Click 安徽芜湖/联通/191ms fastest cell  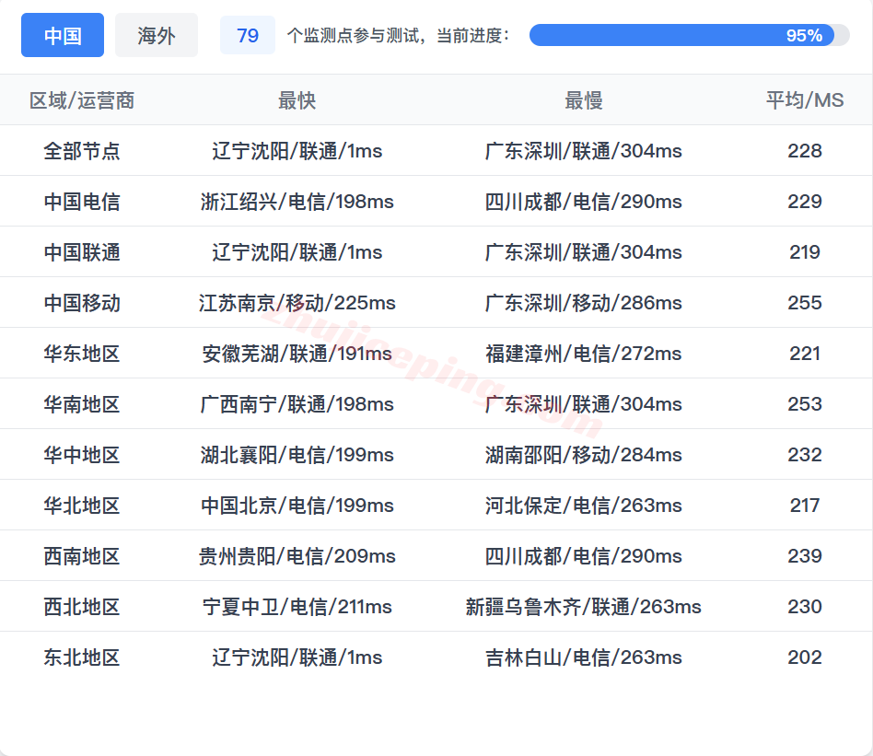pos(297,354)
